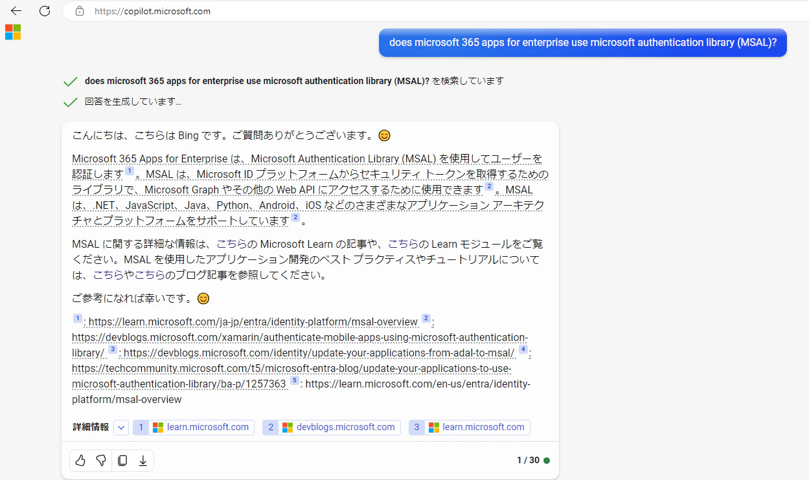
Task: View site info via the lock icon
Action: pyautogui.click(x=80, y=11)
